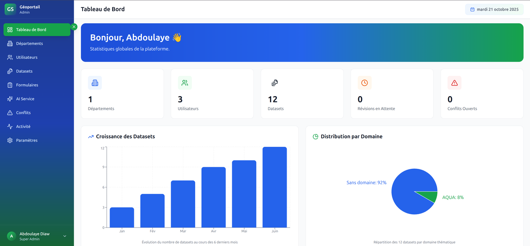Open the Départements statistics card

122,93
